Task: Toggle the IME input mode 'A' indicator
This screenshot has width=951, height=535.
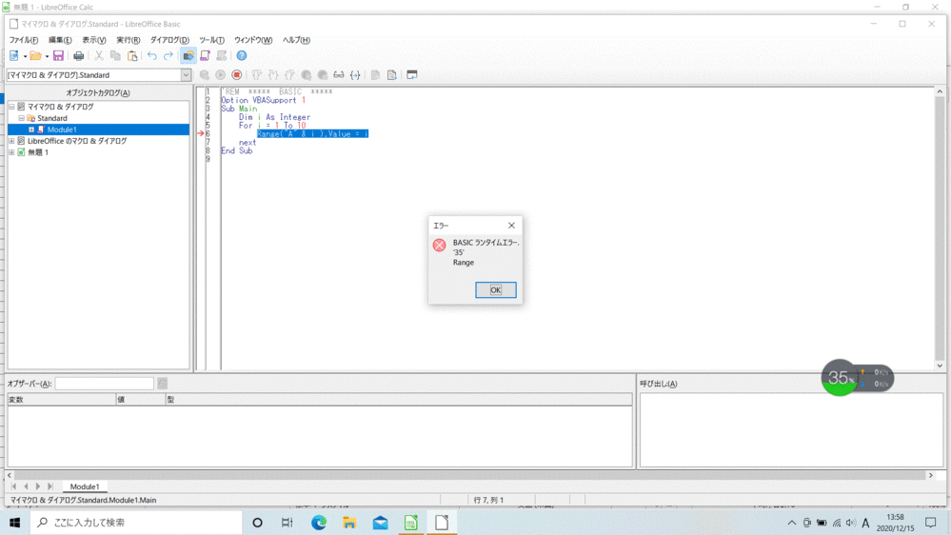Action: (865, 523)
